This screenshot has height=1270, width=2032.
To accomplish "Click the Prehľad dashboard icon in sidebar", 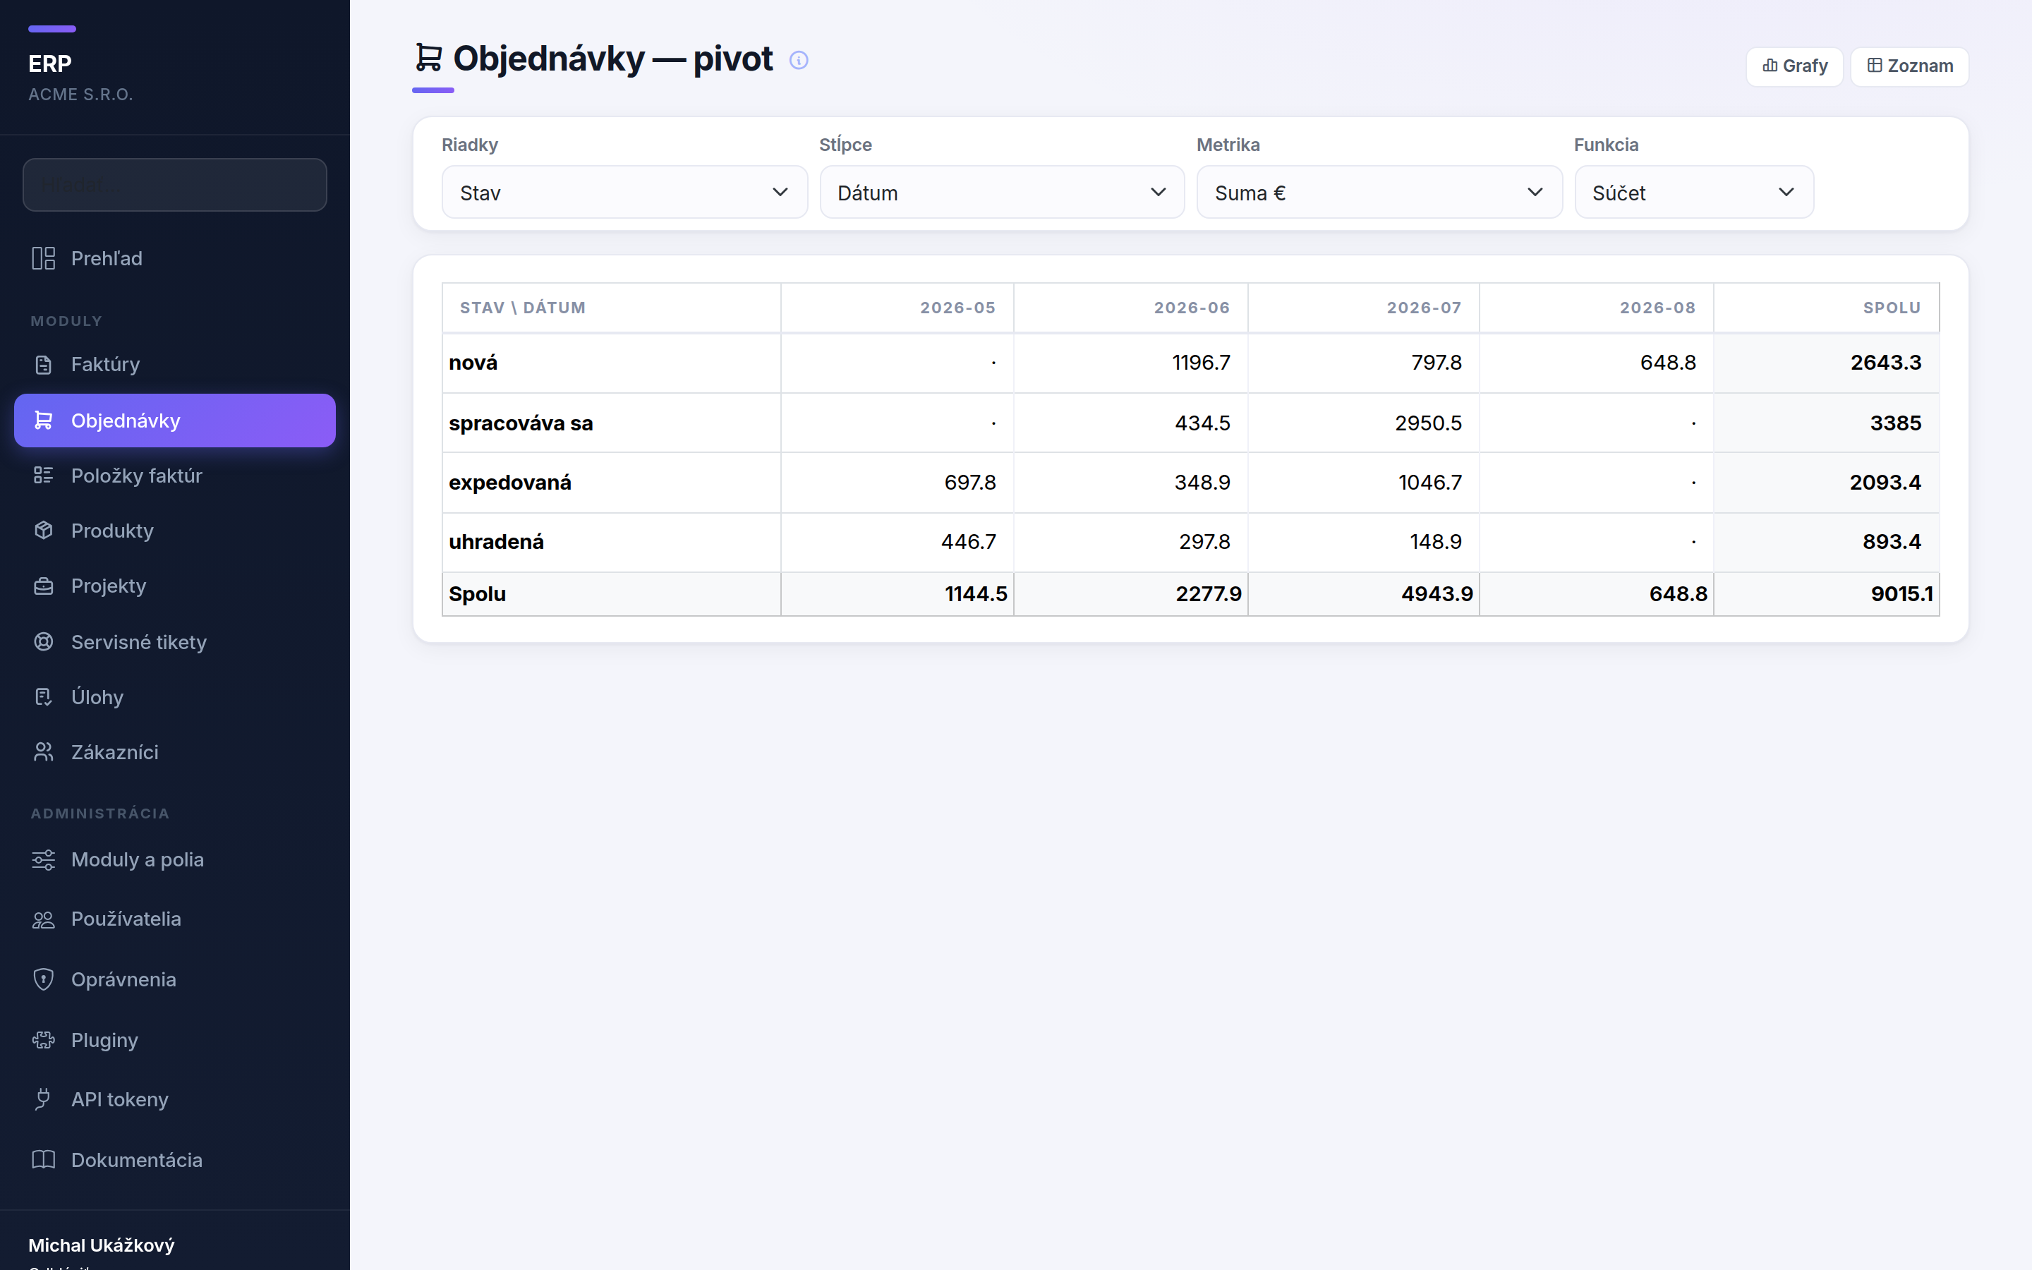I will pyautogui.click(x=44, y=258).
